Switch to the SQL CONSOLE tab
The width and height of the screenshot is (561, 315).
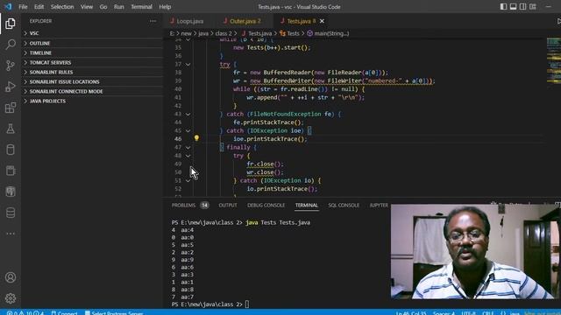344,205
